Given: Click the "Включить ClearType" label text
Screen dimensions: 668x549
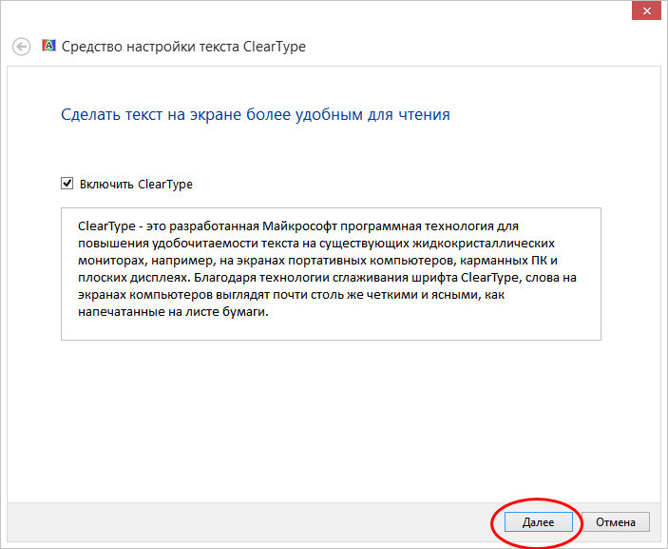Looking at the screenshot, I should click(x=136, y=185).
